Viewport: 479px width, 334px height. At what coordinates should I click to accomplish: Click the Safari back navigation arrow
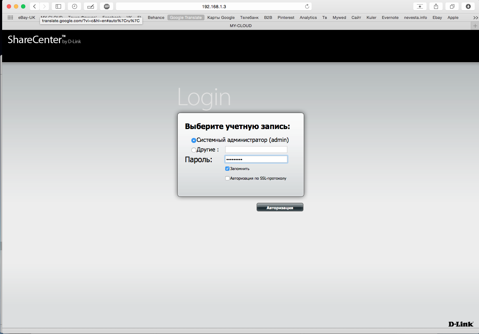(x=35, y=6)
